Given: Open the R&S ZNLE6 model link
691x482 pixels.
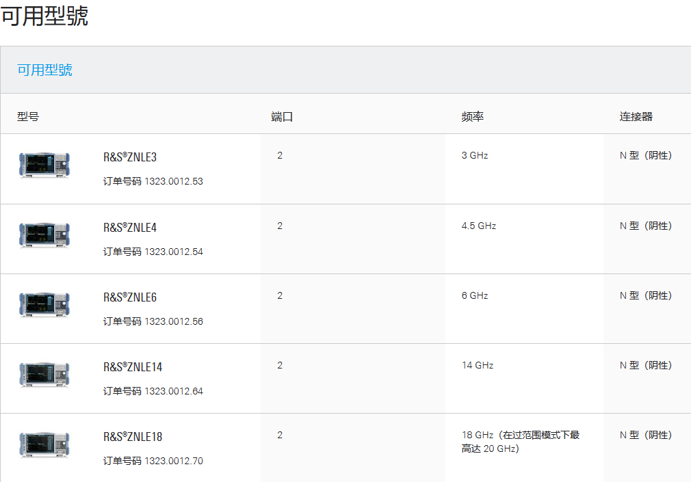Looking at the screenshot, I should tap(130, 297).
